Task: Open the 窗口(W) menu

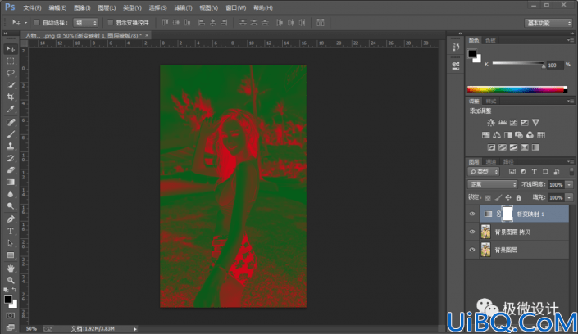Action: coord(235,7)
